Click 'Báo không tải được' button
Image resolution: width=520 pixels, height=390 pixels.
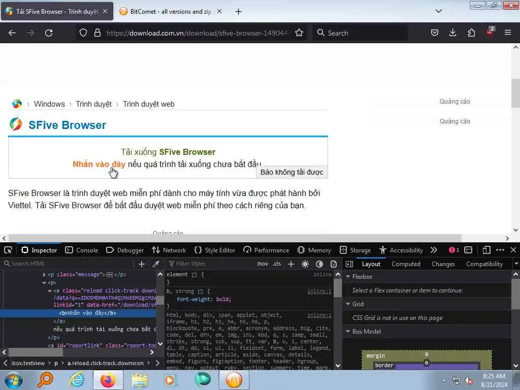click(291, 172)
